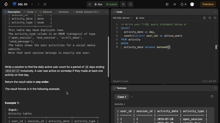Click the Premium button
The image size is (220, 123).
[x=208, y=4]
